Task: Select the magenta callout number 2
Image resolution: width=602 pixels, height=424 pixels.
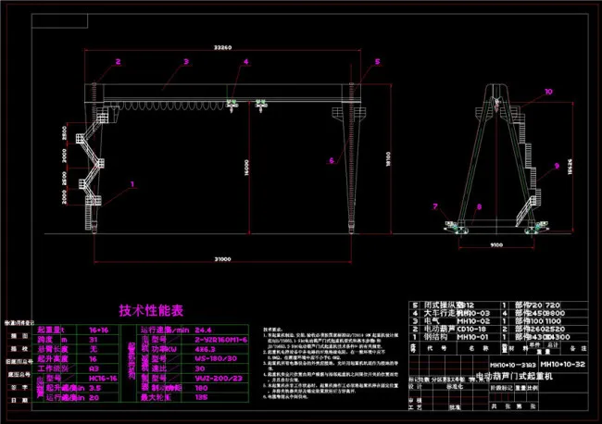Action: (118, 62)
